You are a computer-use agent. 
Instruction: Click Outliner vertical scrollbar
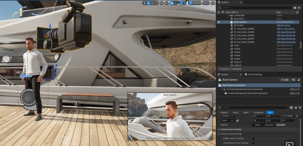coord(300,45)
